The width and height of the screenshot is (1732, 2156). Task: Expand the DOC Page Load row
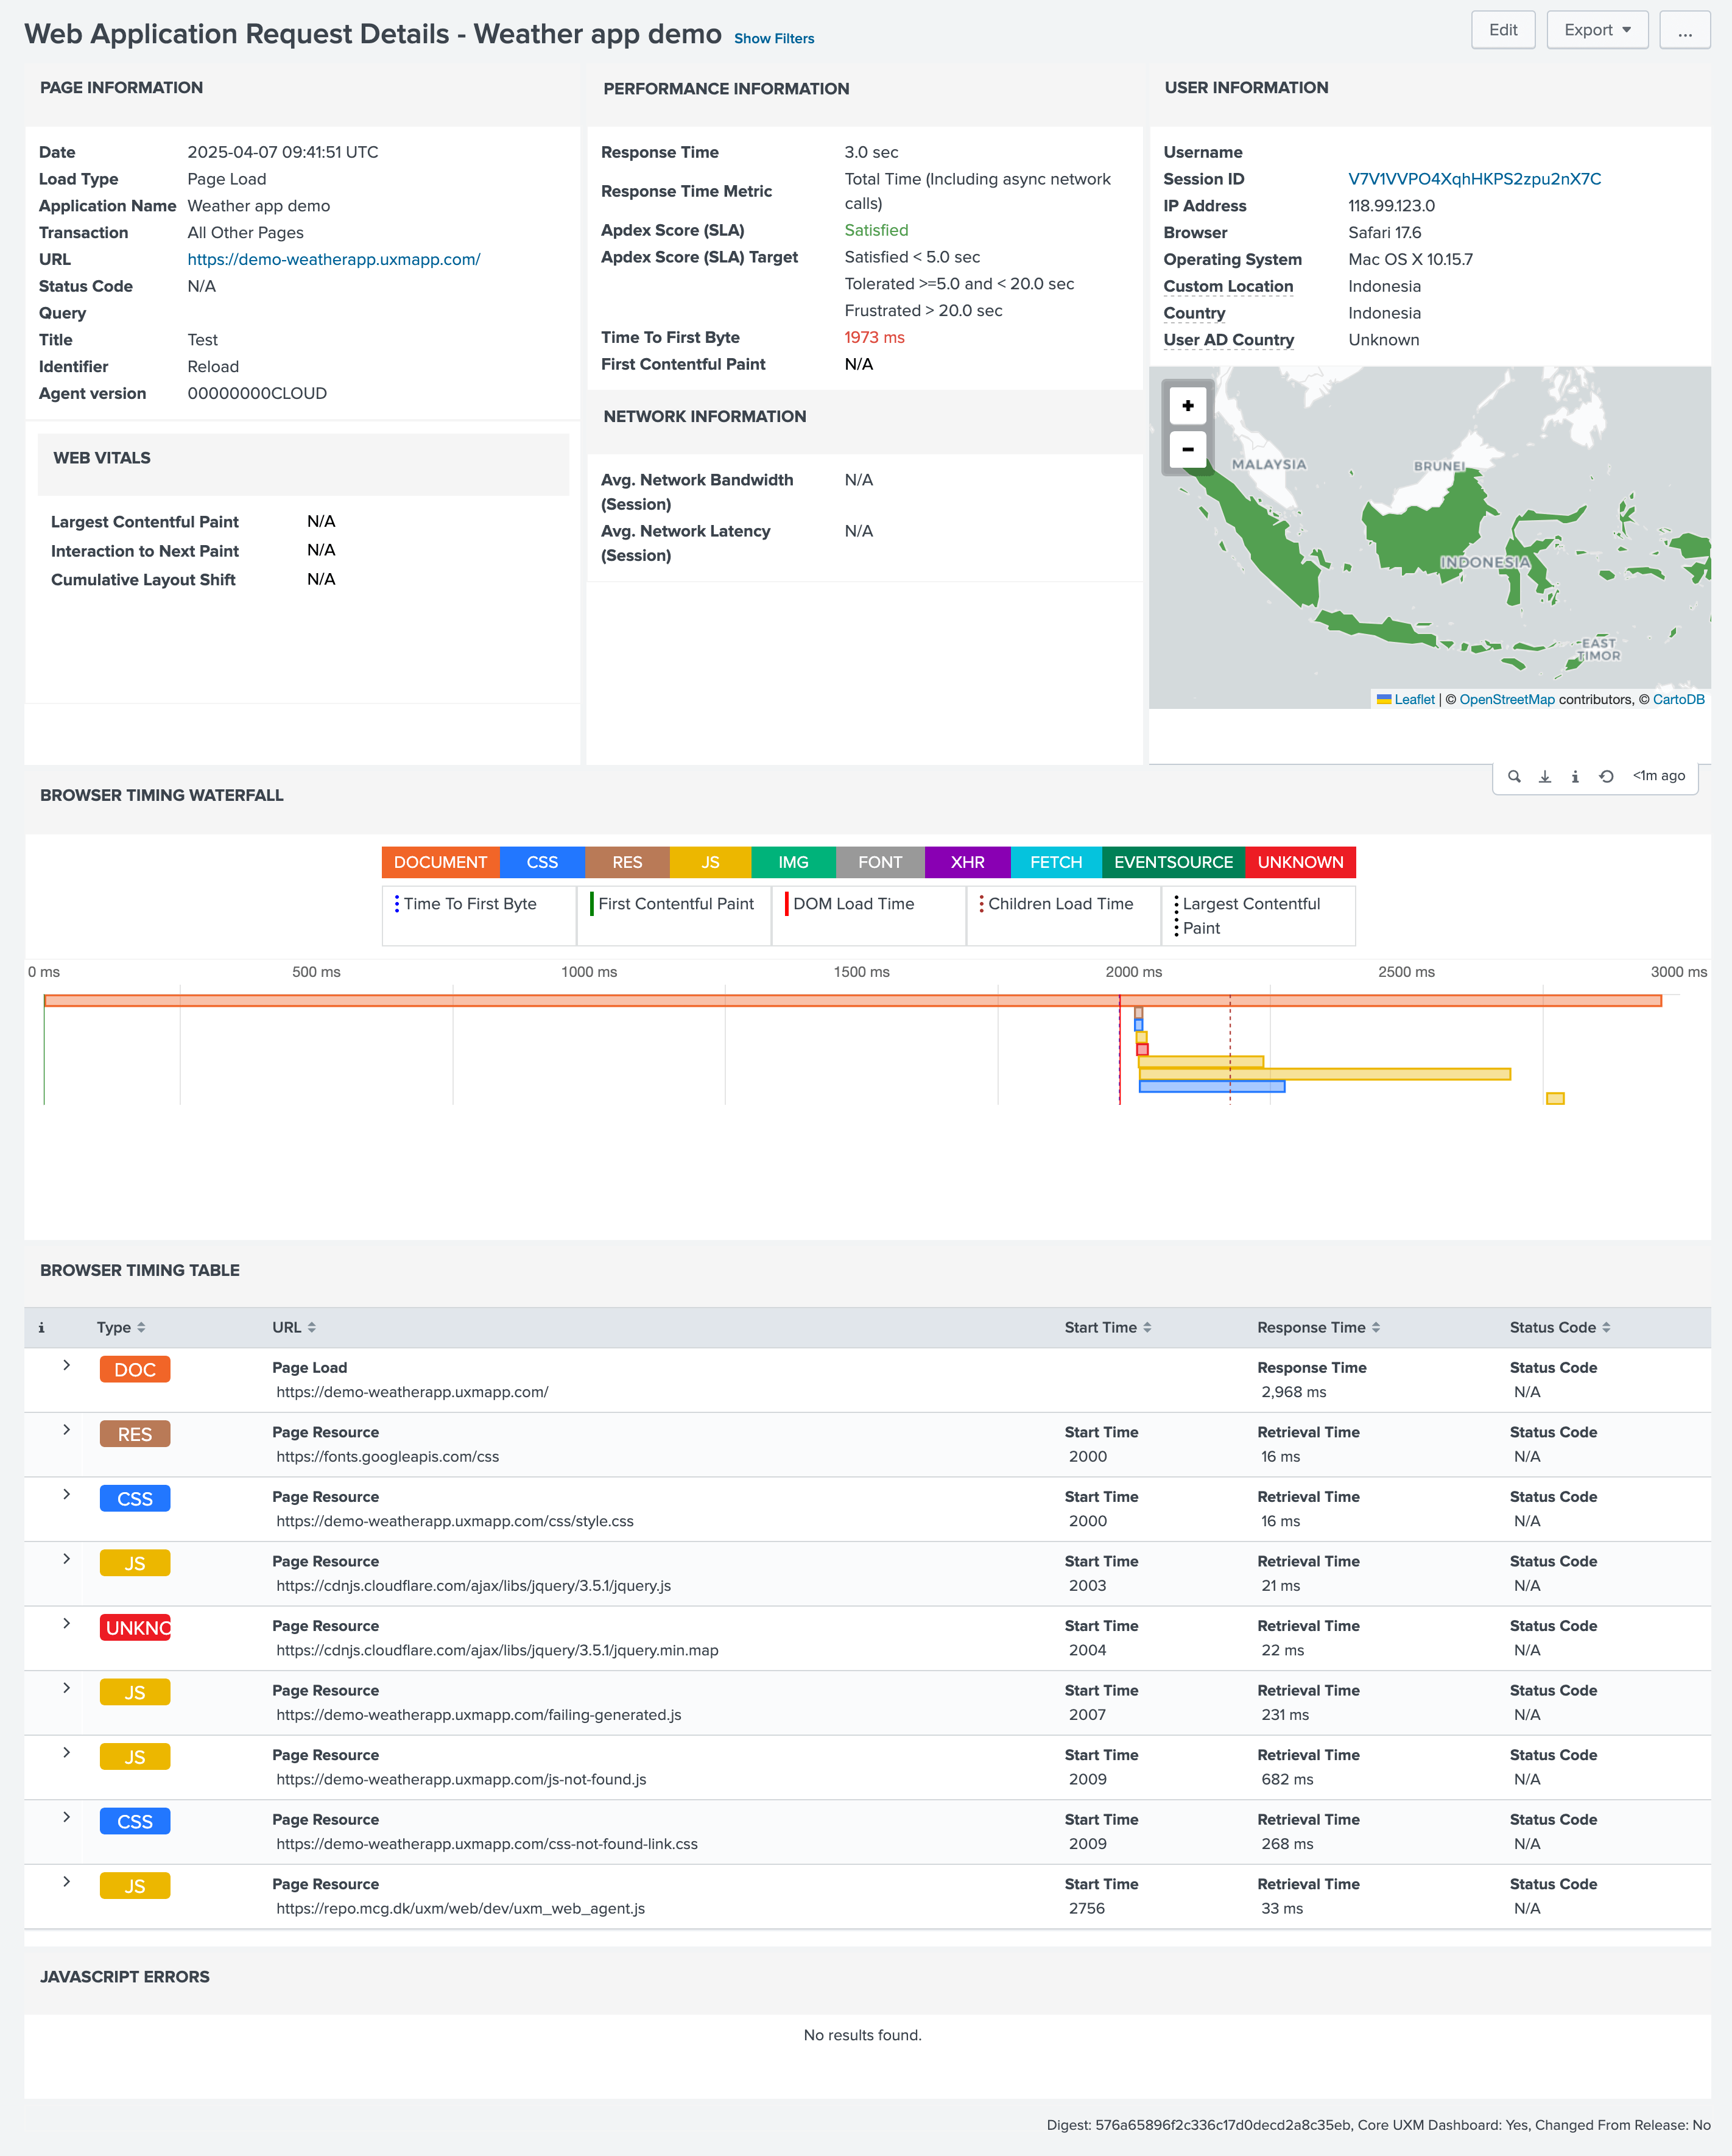click(67, 1366)
